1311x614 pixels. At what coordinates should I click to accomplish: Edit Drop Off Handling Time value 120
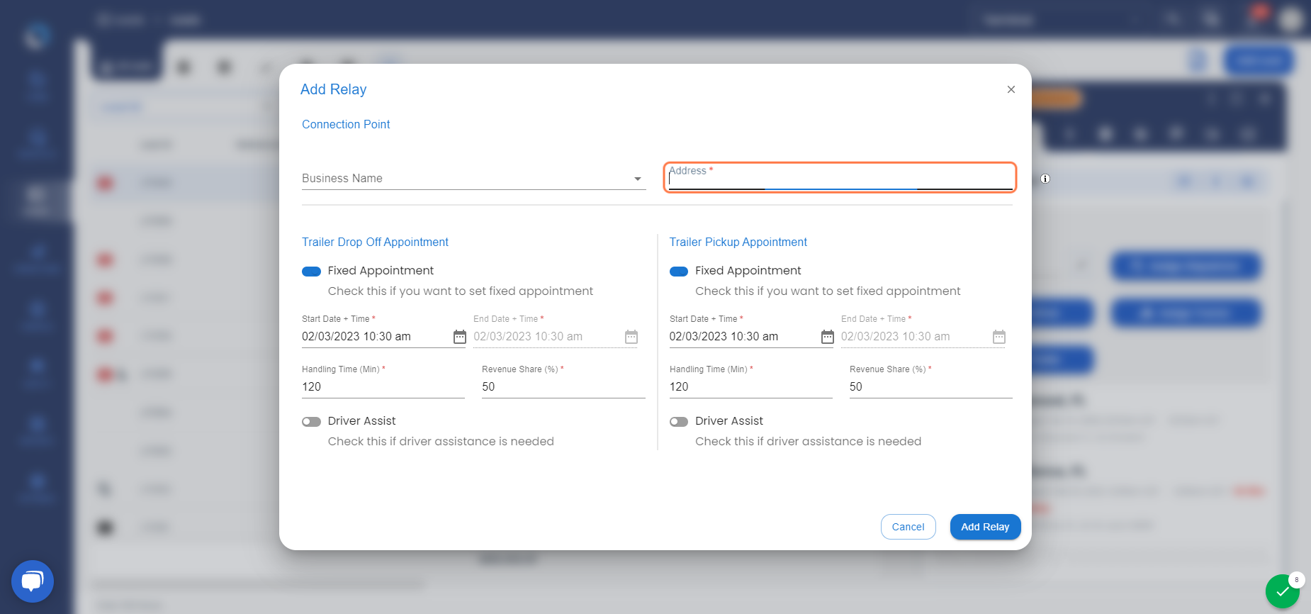point(383,387)
